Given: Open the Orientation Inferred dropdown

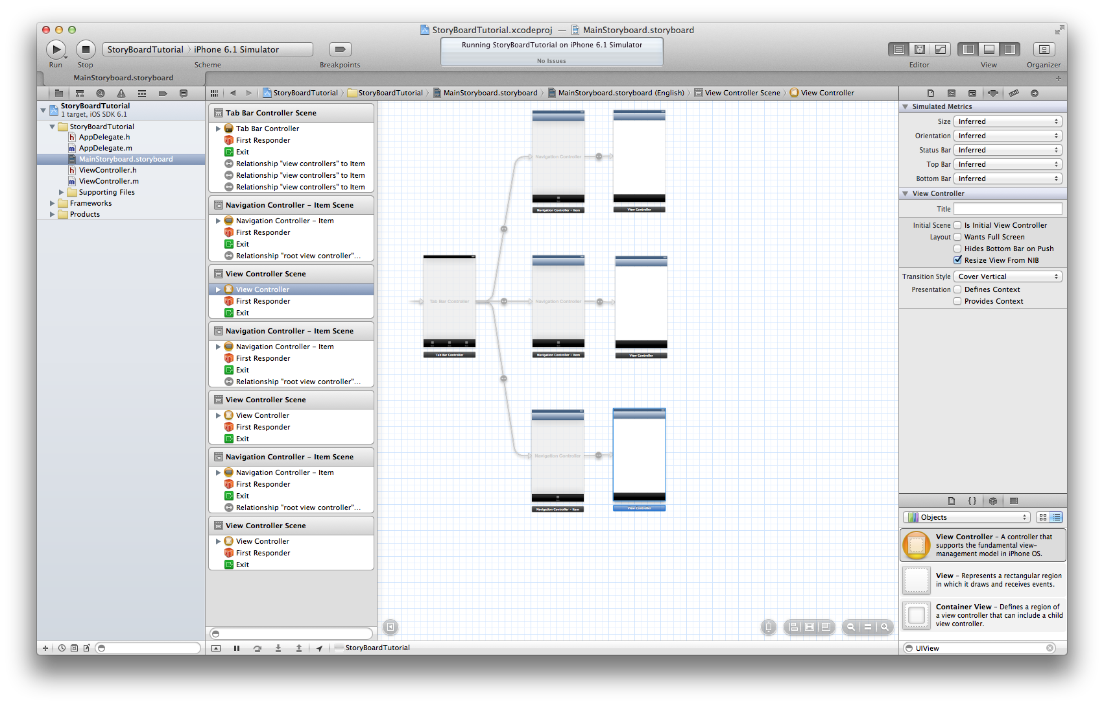Looking at the screenshot, I should (1007, 136).
